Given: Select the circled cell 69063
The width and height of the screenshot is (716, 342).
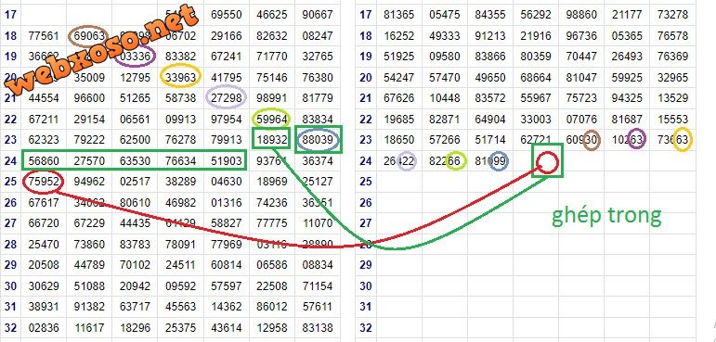Looking at the screenshot, I should 89,35.
